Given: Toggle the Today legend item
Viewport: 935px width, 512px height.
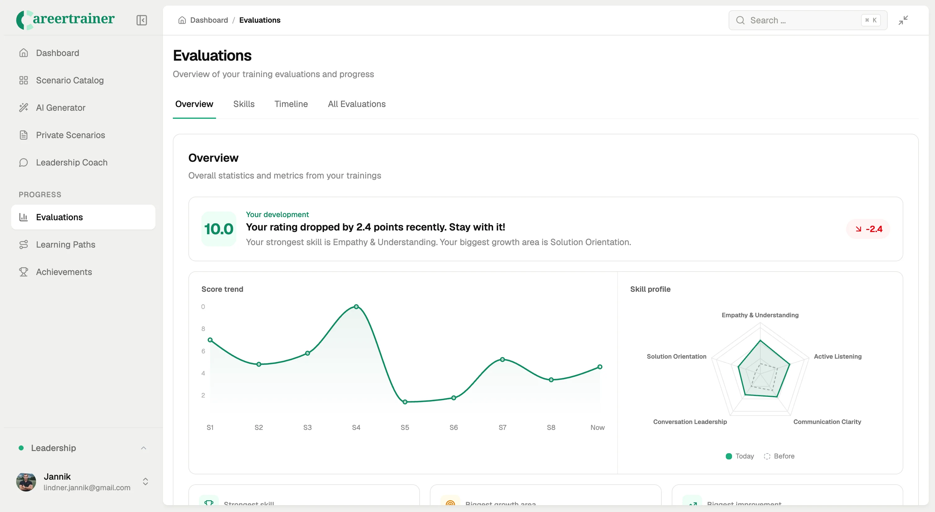Looking at the screenshot, I should point(740,456).
